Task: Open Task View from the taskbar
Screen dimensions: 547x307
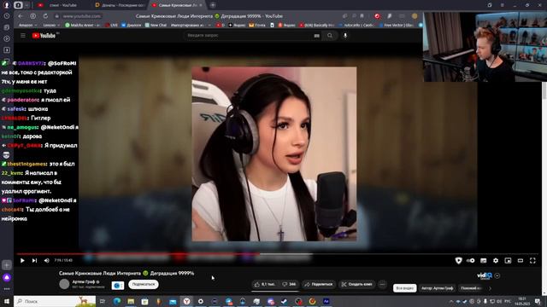Action: pyautogui.click(x=103, y=301)
